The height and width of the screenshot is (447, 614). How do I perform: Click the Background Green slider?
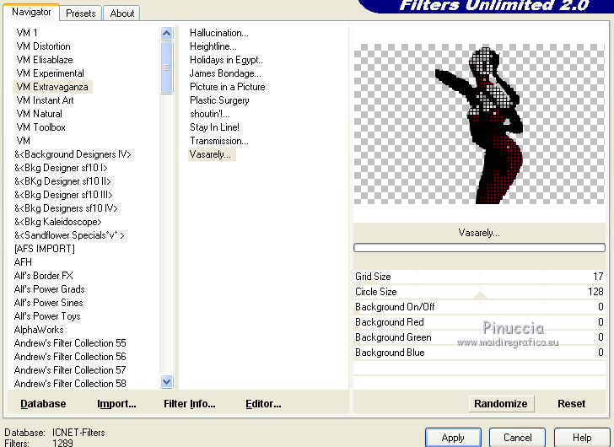coord(479,338)
